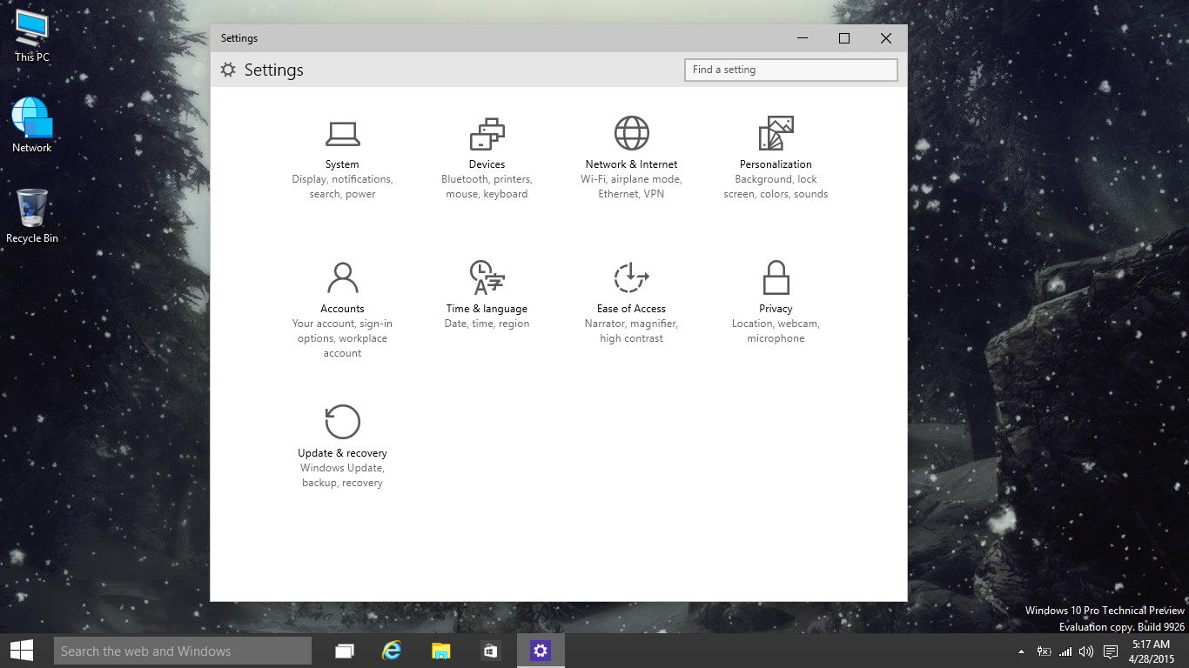
Task: Click the "Network & Internet" label
Action: point(631,164)
